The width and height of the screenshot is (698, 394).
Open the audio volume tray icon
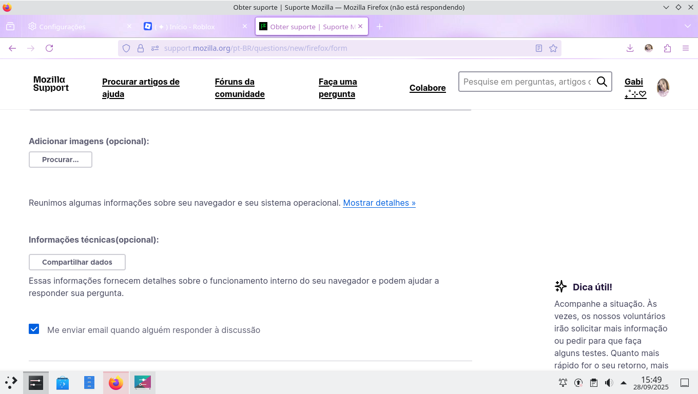click(609, 383)
